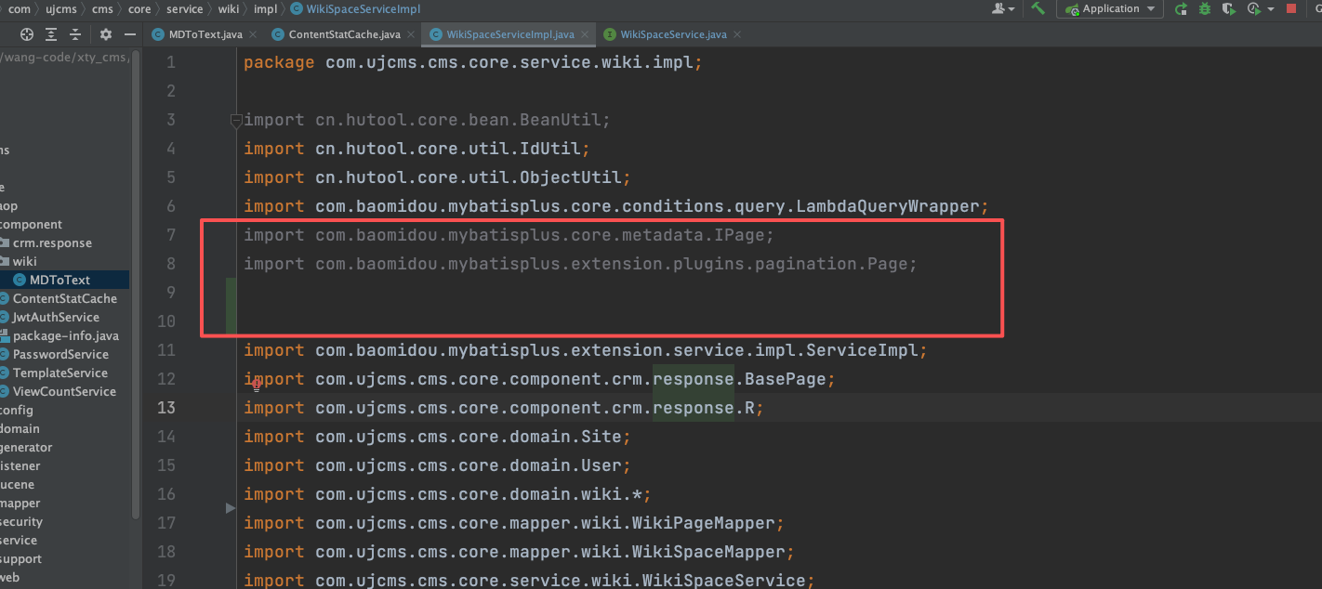Click the 'core' breadcrumb segment

pos(139,9)
